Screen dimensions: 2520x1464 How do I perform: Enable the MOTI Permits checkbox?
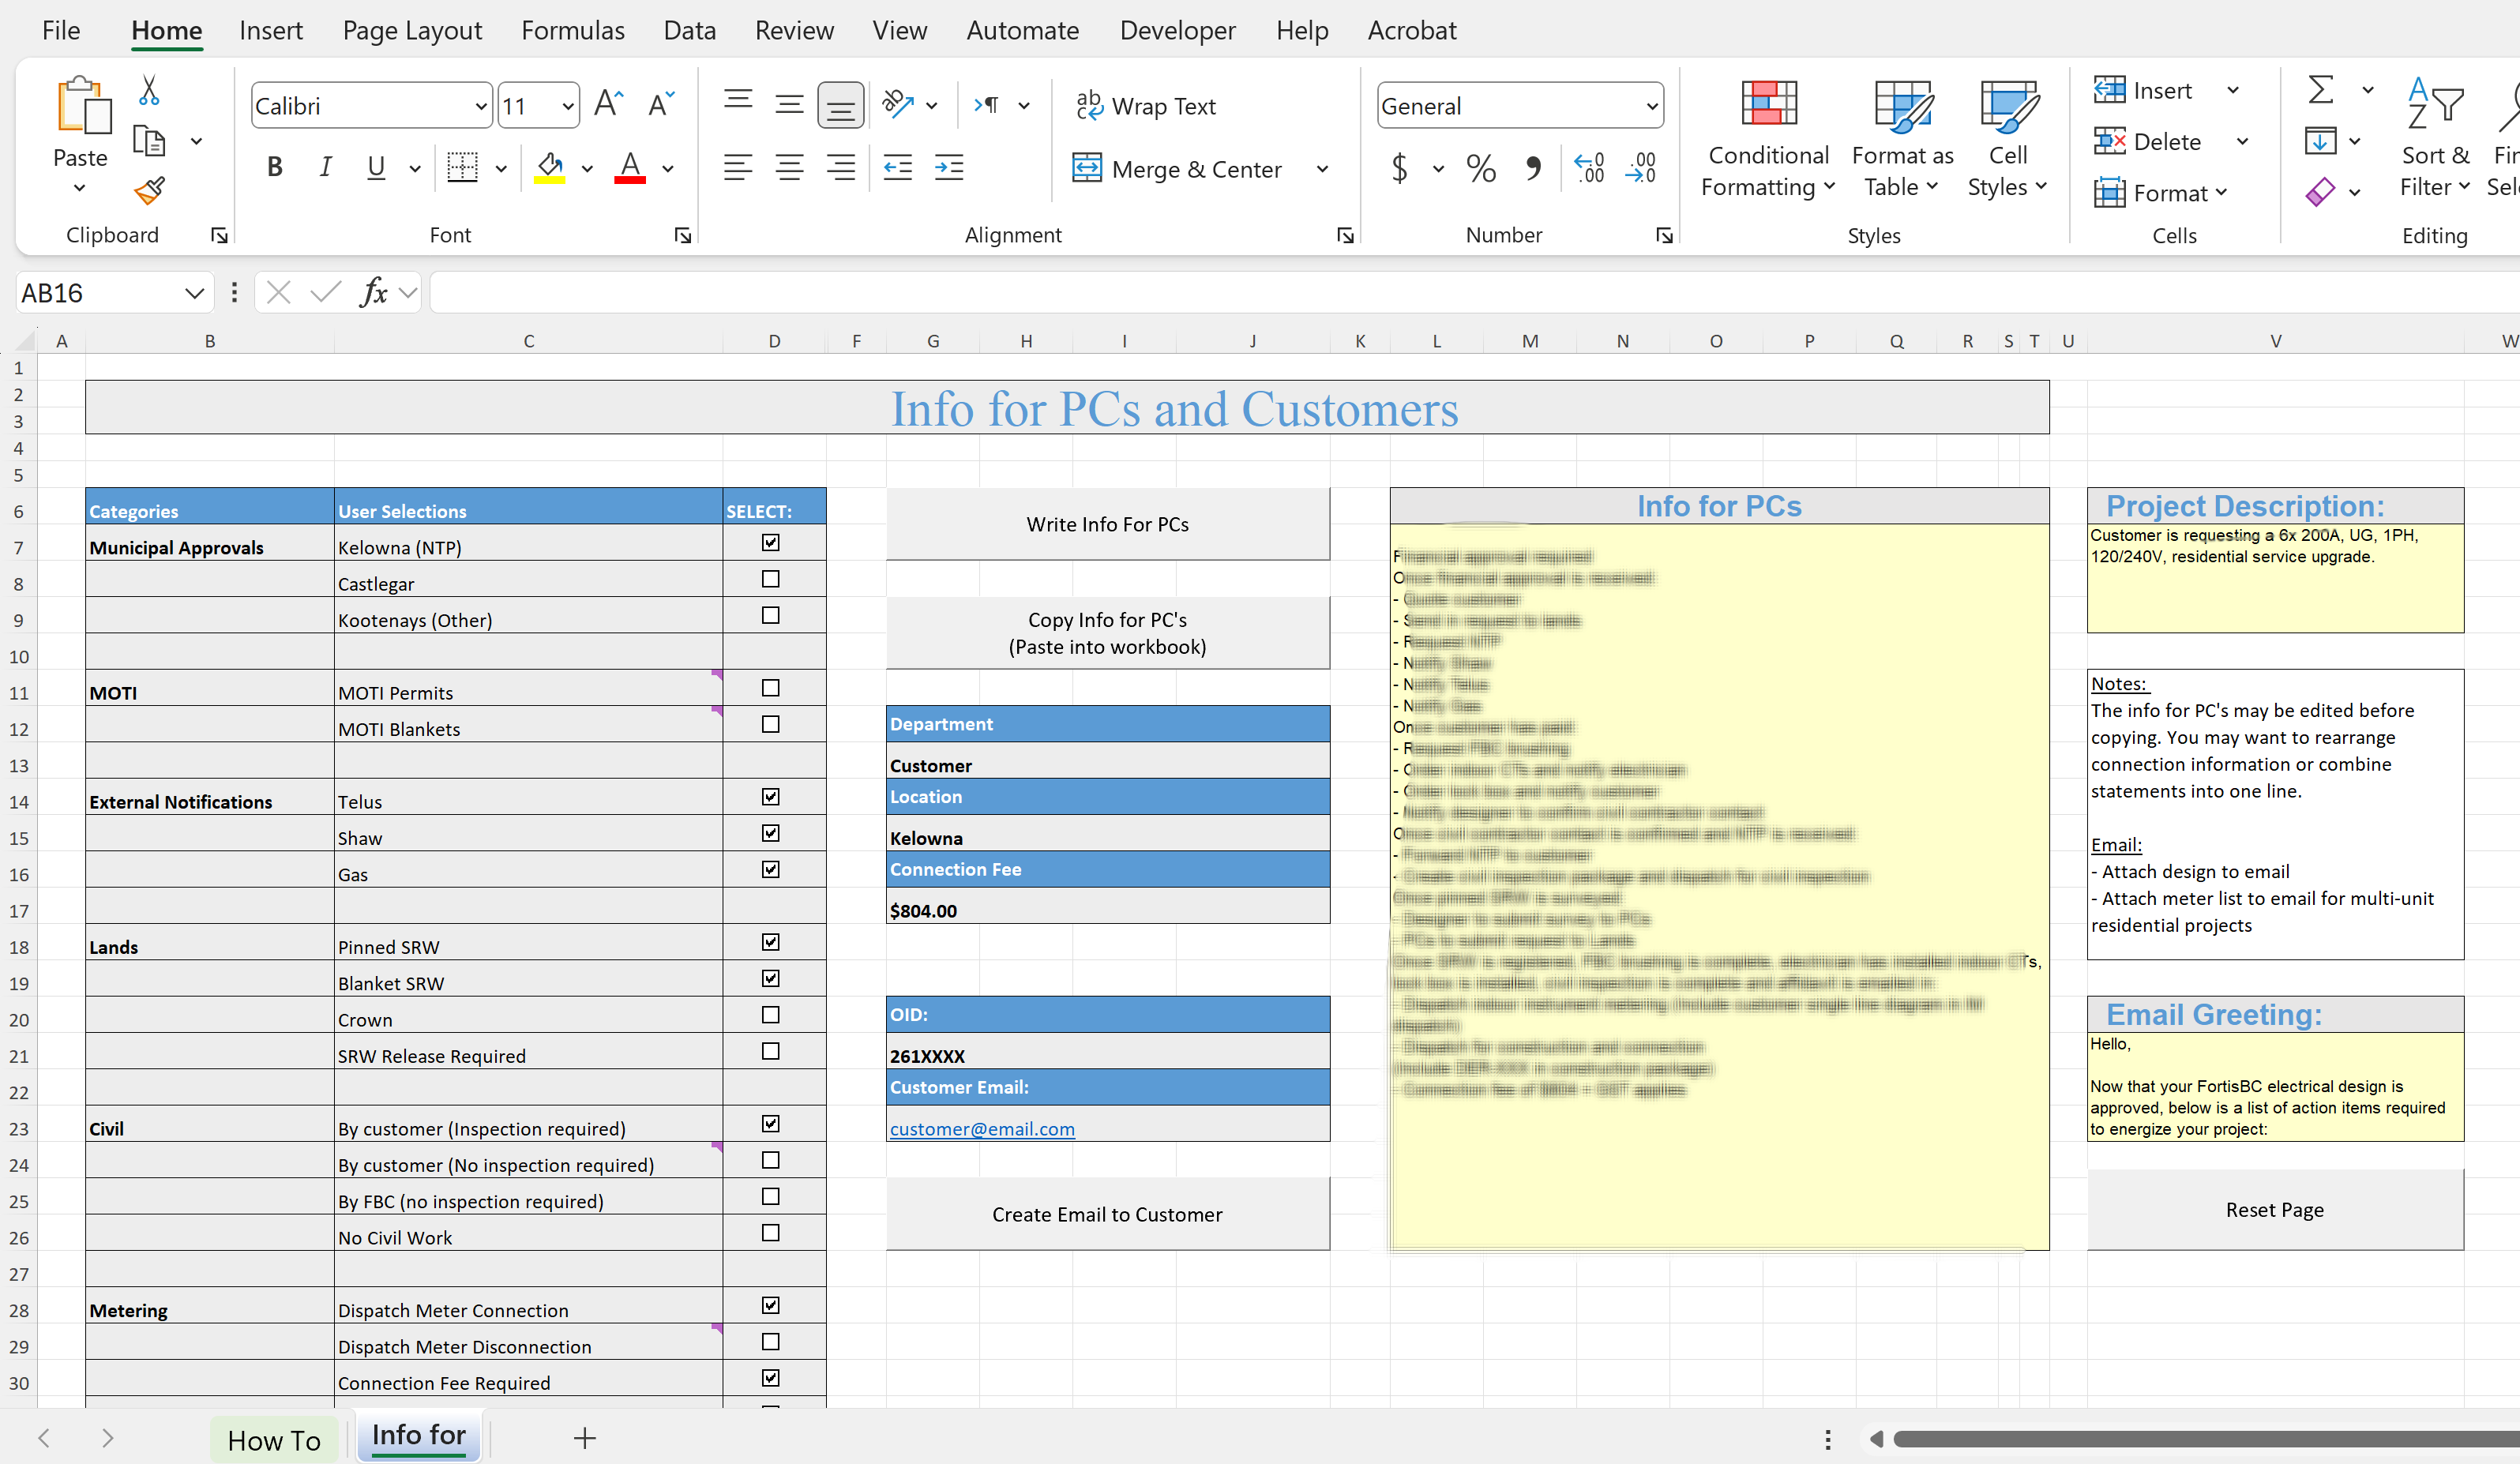pyautogui.click(x=770, y=688)
